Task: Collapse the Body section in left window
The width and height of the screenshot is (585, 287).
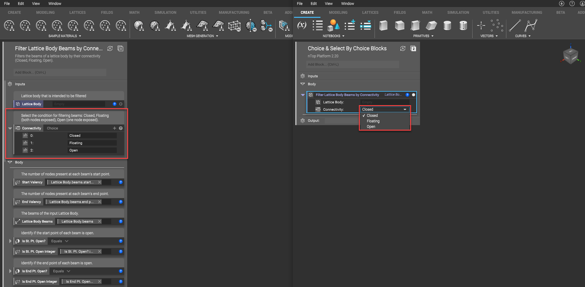Action: coord(10,162)
